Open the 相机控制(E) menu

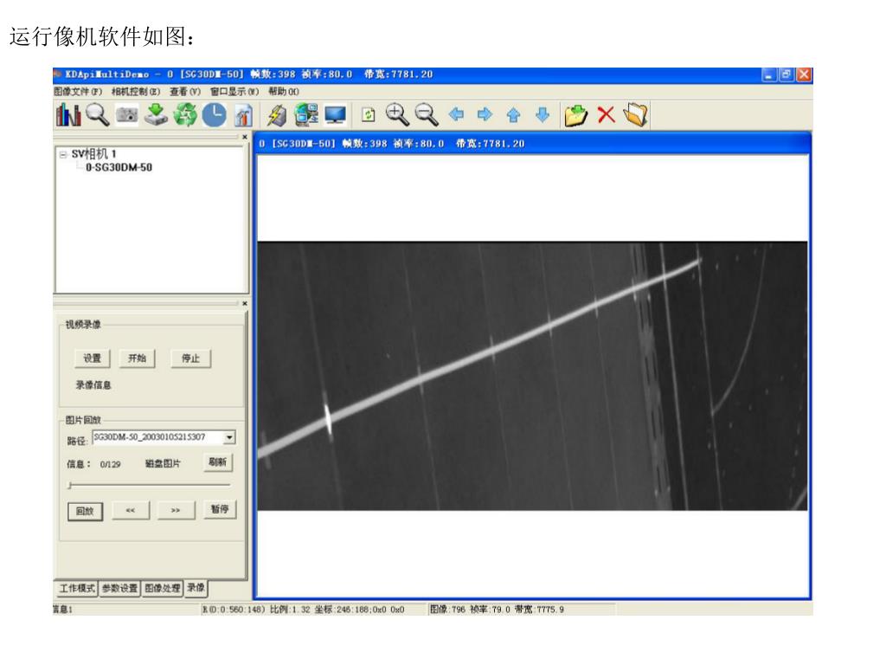click(x=136, y=92)
